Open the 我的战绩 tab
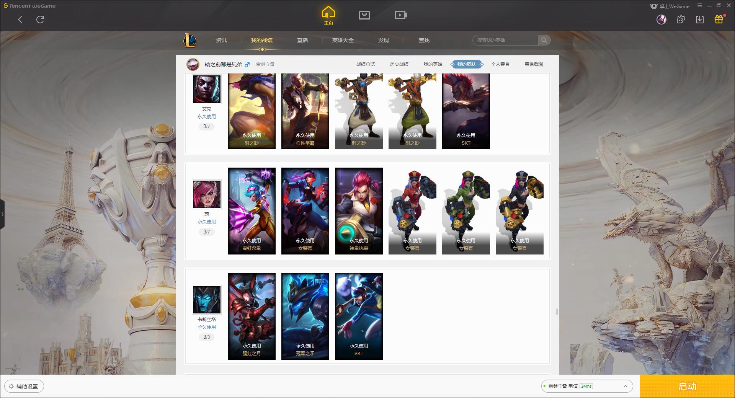The image size is (735, 398). [262, 40]
